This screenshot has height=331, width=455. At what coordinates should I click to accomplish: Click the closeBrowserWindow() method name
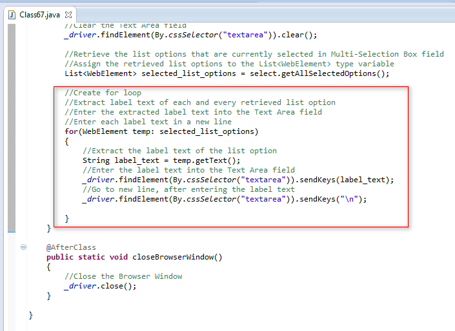177,257
